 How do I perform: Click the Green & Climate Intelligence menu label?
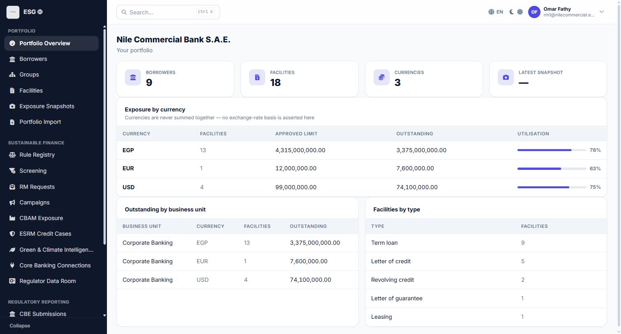point(56,250)
